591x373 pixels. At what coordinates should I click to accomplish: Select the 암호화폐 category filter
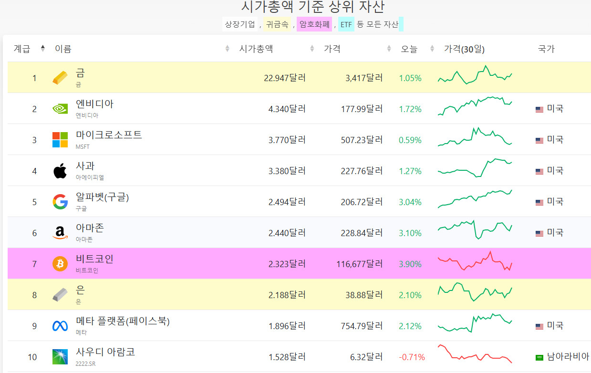coord(315,24)
